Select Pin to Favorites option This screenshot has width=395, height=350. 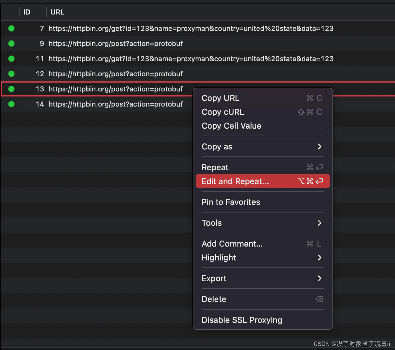pyautogui.click(x=263, y=202)
